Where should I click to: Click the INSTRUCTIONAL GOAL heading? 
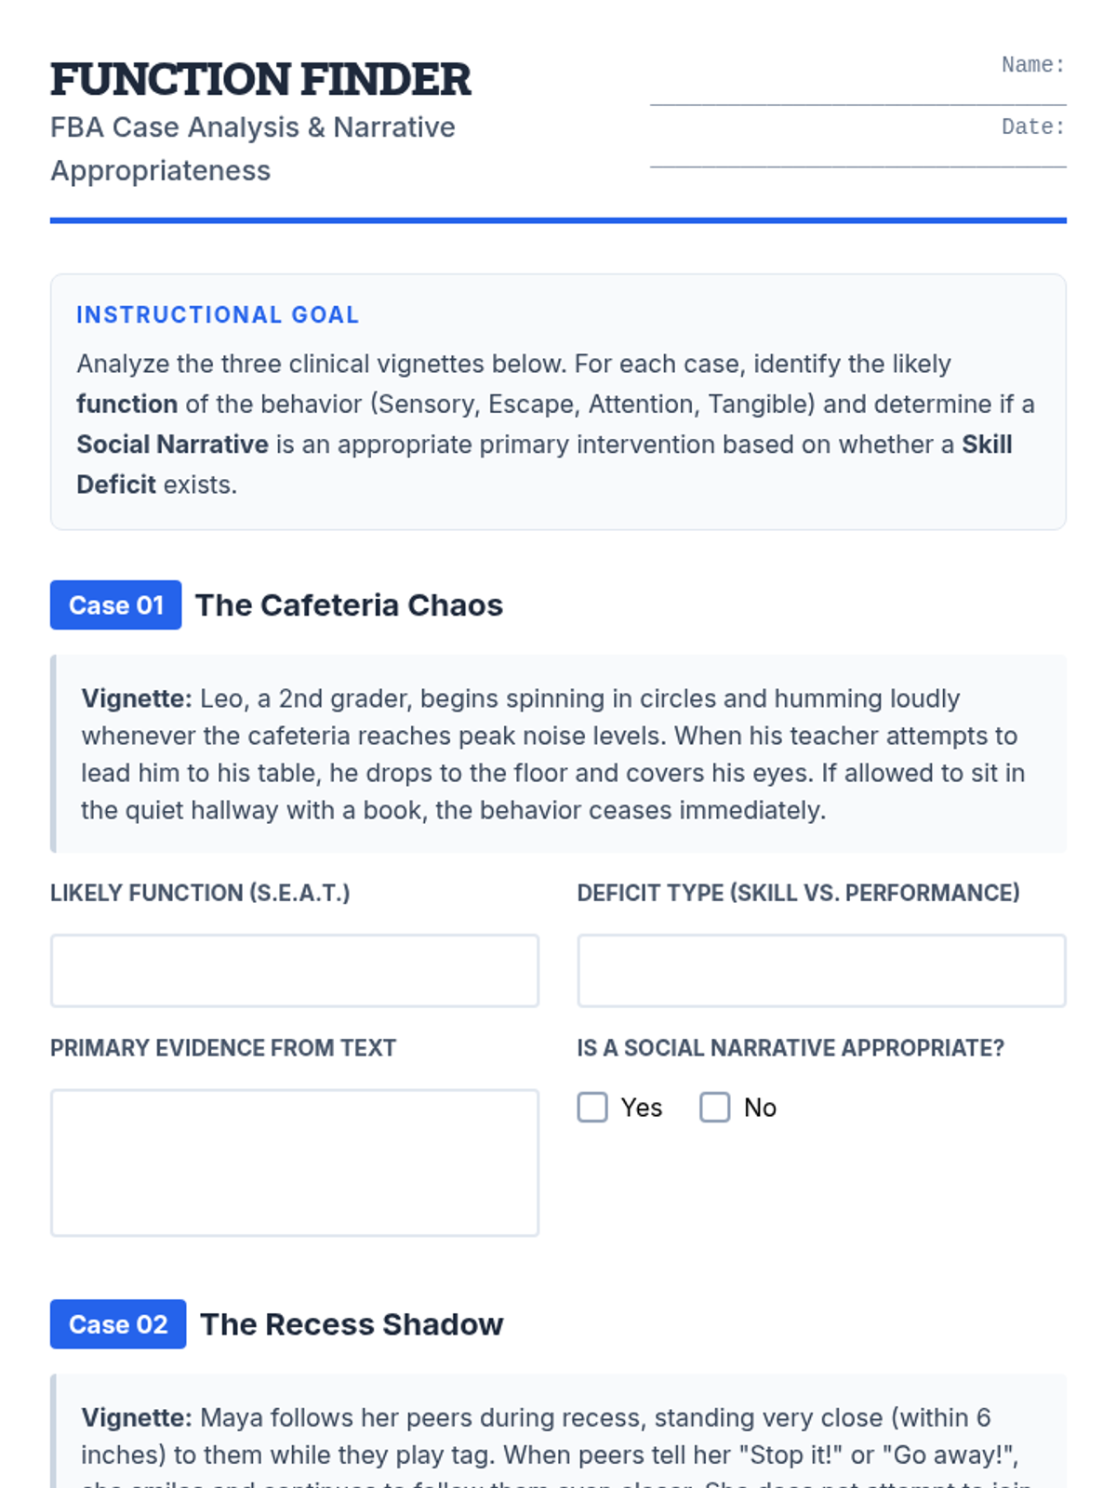point(218,315)
